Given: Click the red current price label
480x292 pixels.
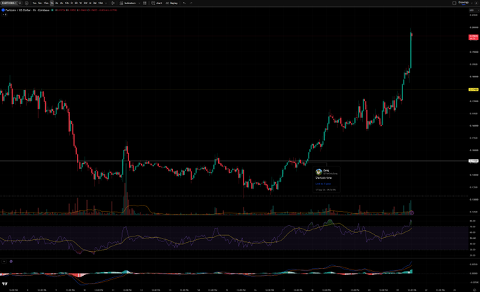Looking at the screenshot, I should click(x=473, y=37).
